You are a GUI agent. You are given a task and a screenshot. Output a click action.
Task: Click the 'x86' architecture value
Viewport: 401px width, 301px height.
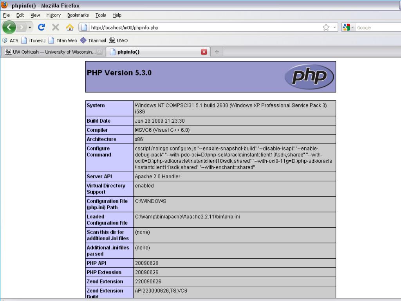tap(139, 139)
